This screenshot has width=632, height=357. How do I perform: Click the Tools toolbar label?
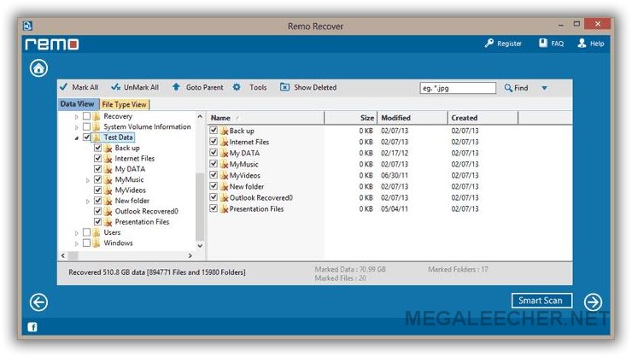tap(258, 87)
